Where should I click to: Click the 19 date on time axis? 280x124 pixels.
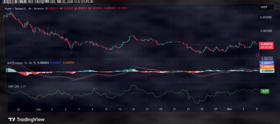[161, 109]
